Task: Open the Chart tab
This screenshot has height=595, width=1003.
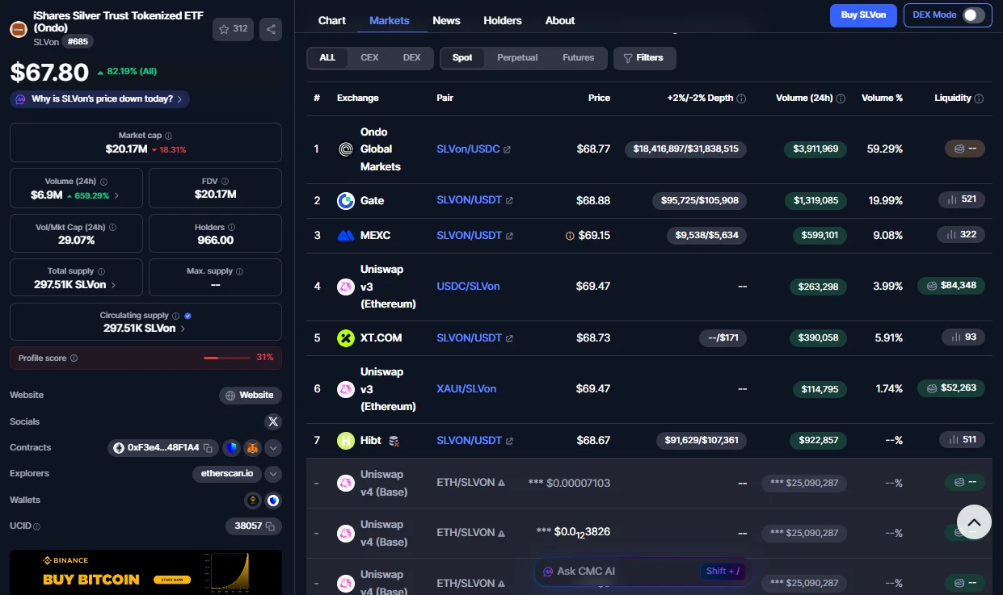Action: point(331,20)
